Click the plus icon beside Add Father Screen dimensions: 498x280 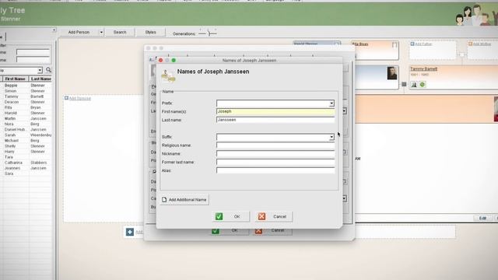(412, 44)
